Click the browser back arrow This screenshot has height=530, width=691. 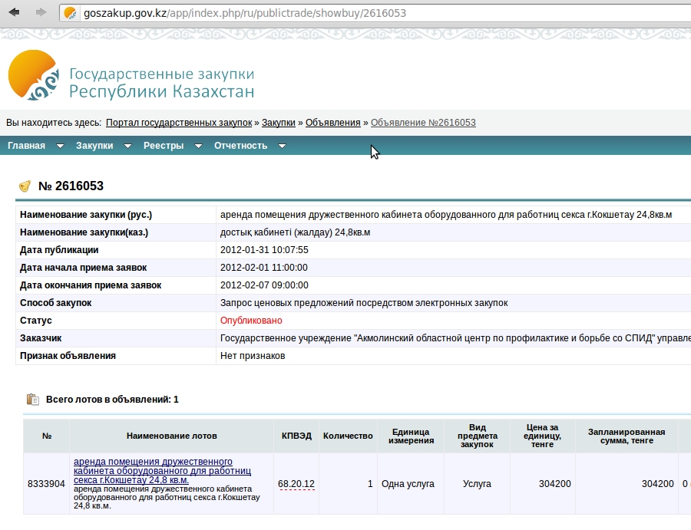(14, 12)
